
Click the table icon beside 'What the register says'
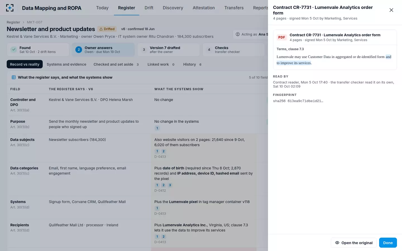14,77
